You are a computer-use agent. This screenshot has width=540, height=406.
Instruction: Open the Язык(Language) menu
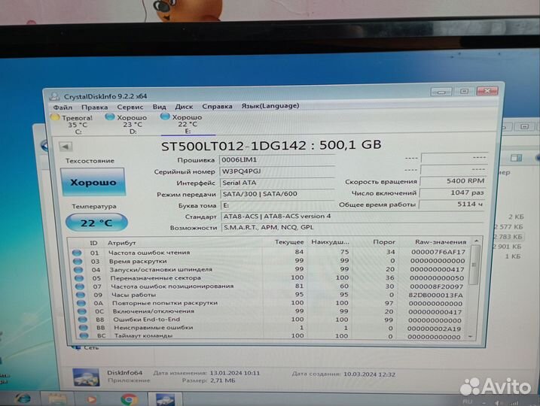point(270,106)
